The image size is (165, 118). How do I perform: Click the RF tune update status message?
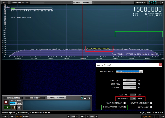pos(26,112)
